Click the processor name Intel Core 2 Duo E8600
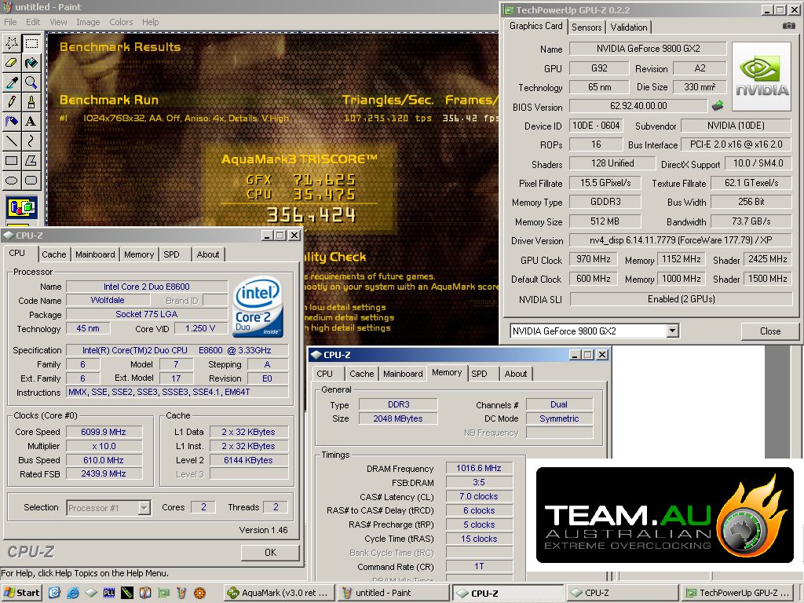Image resolution: width=804 pixels, height=603 pixels. (x=147, y=287)
